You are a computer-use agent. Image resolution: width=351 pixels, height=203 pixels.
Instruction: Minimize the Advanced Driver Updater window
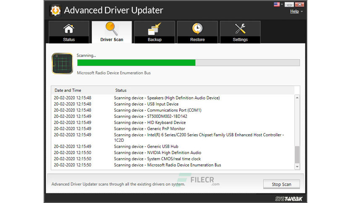pos(289,5)
